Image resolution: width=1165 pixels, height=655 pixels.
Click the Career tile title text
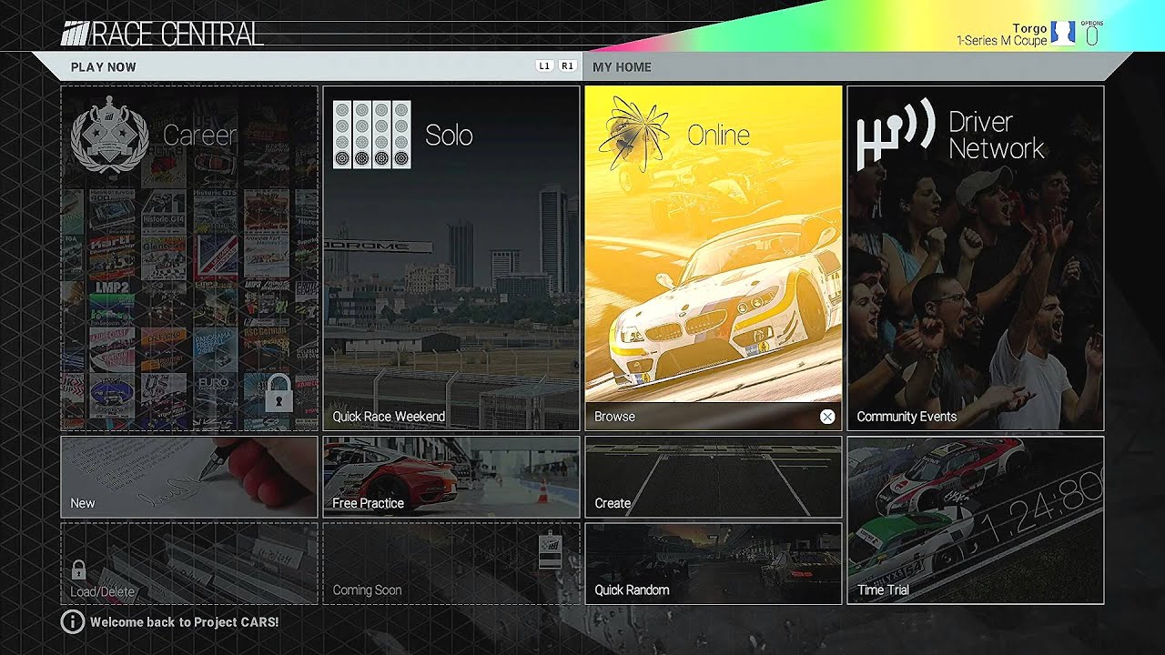point(199,135)
